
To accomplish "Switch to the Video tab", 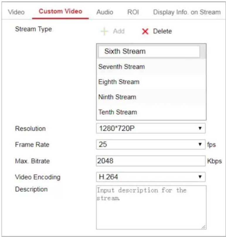I will (x=16, y=12).
